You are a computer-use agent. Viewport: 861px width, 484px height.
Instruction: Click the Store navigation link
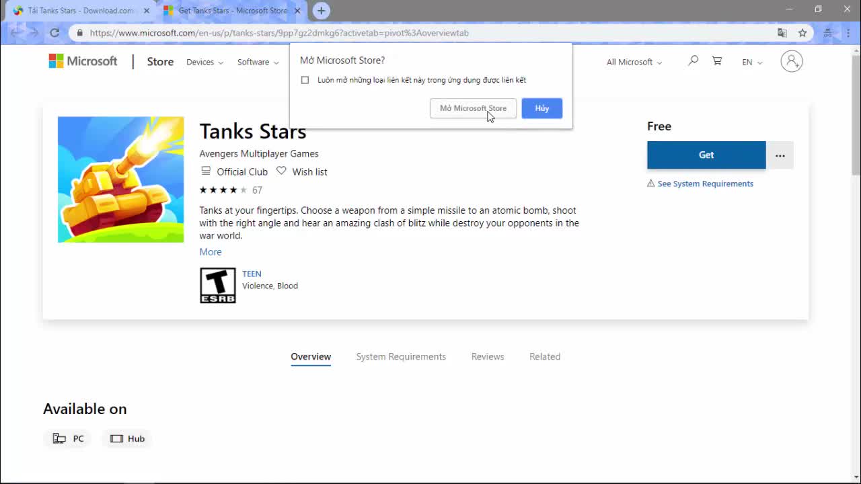pyautogui.click(x=160, y=61)
